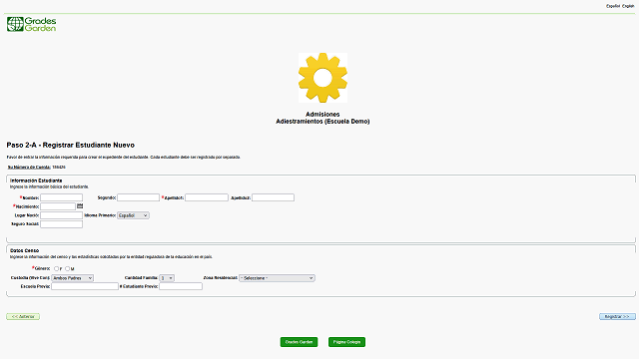This screenshot has height=359, width=639.
Task: Click the 'Adiestramientos (Escuela Demo)' text
Action: pyautogui.click(x=322, y=122)
